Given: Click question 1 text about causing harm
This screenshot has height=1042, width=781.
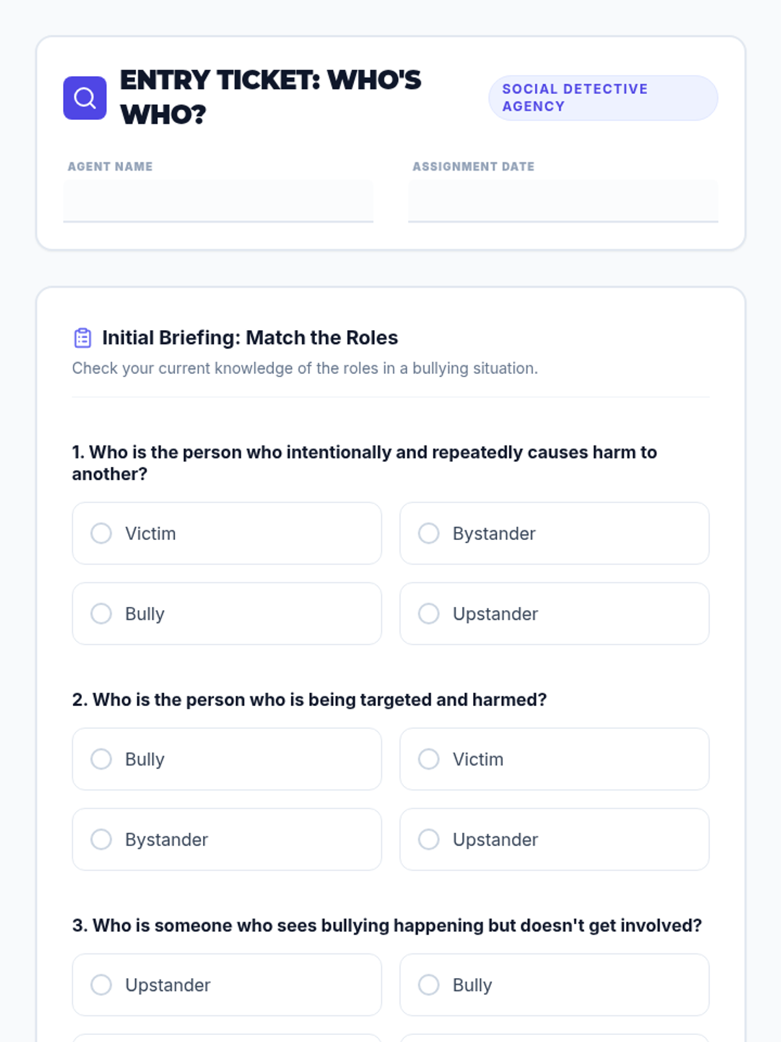Looking at the screenshot, I should coord(364,462).
